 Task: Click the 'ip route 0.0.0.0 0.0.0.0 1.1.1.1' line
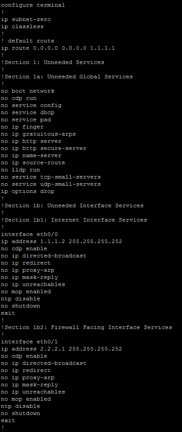click(58, 48)
